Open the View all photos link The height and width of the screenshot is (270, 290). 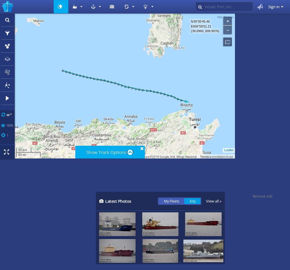[214, 201]
